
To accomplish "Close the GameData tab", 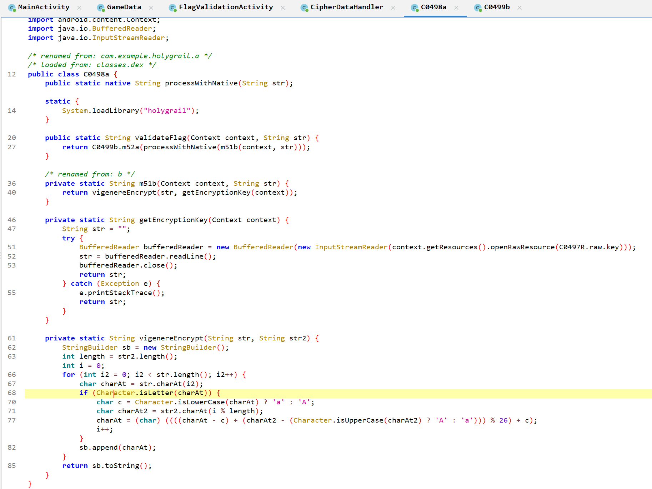I will click(x=151, y=8).
